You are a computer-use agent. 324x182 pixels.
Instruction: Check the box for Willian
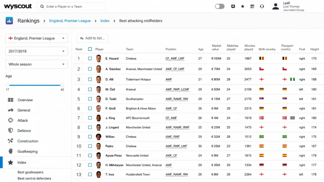click(90, 137)
